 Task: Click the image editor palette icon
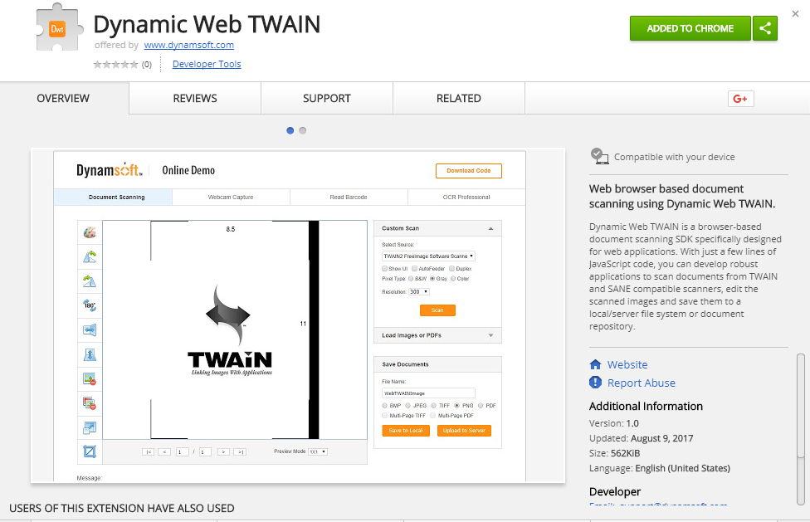pyautogui.click(x=90, y=232)
